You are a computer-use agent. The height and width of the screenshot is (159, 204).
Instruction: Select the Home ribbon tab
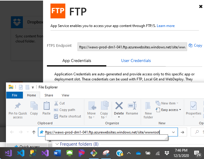31,95
